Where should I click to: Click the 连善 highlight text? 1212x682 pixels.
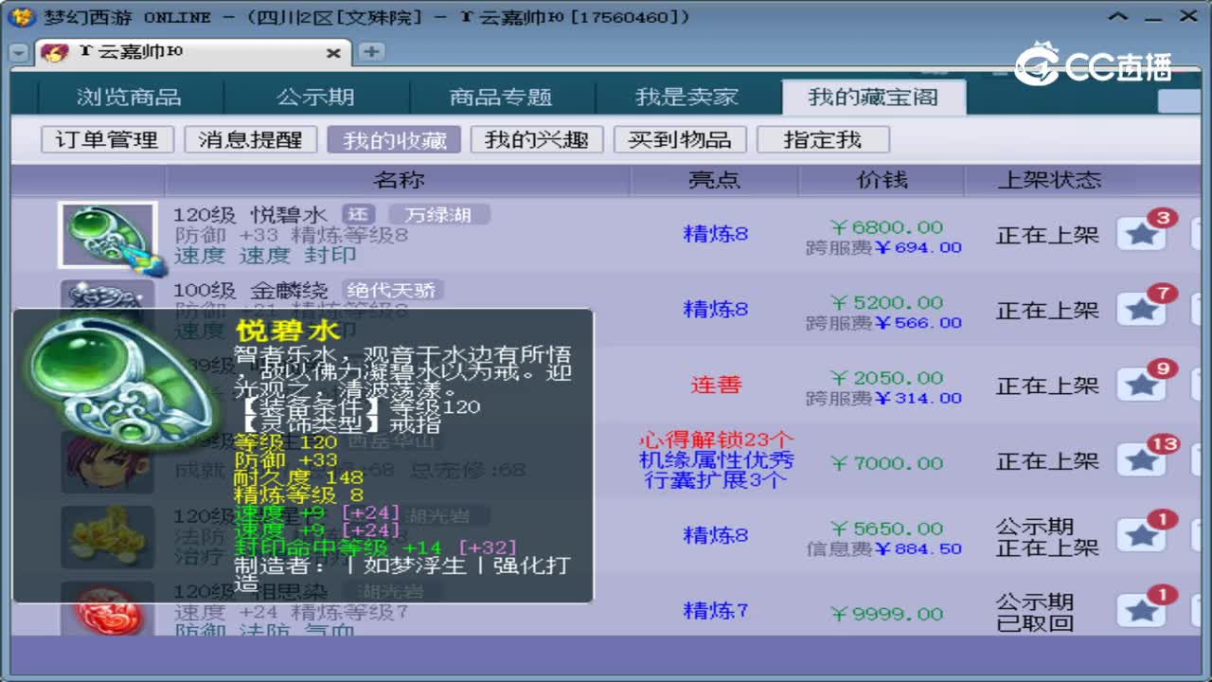coord(716,386)
